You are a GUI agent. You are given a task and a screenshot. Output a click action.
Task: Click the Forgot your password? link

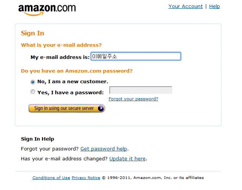click(x=133, y=99)
